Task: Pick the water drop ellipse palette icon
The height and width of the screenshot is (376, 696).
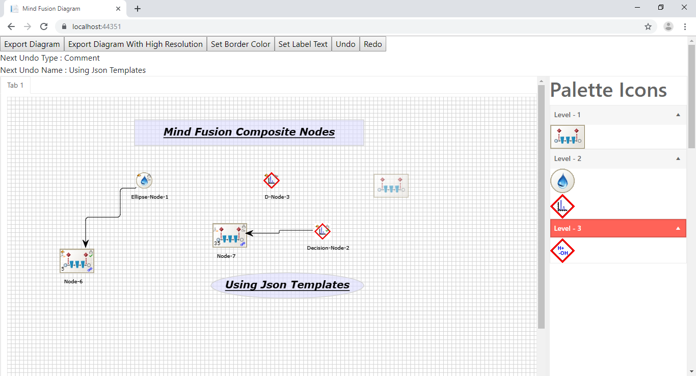Action: click(x=563, y=181)
